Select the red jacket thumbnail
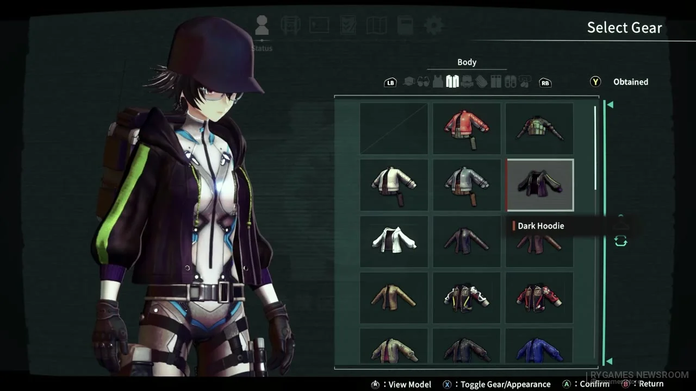 coord(467,129)
